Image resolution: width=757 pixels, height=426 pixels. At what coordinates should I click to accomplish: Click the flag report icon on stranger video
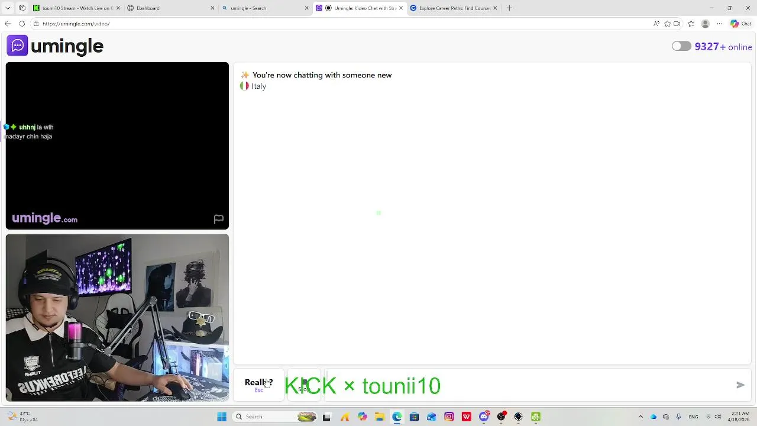(218, 219)
